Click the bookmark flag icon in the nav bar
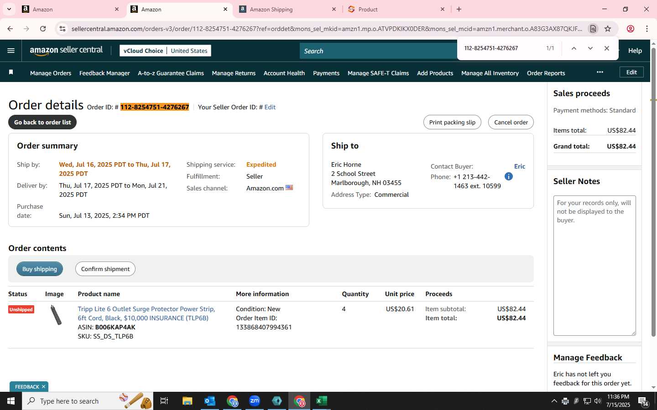657x410 pixels. click(11, 72)
